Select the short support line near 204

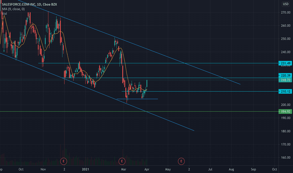pos(137,99)
